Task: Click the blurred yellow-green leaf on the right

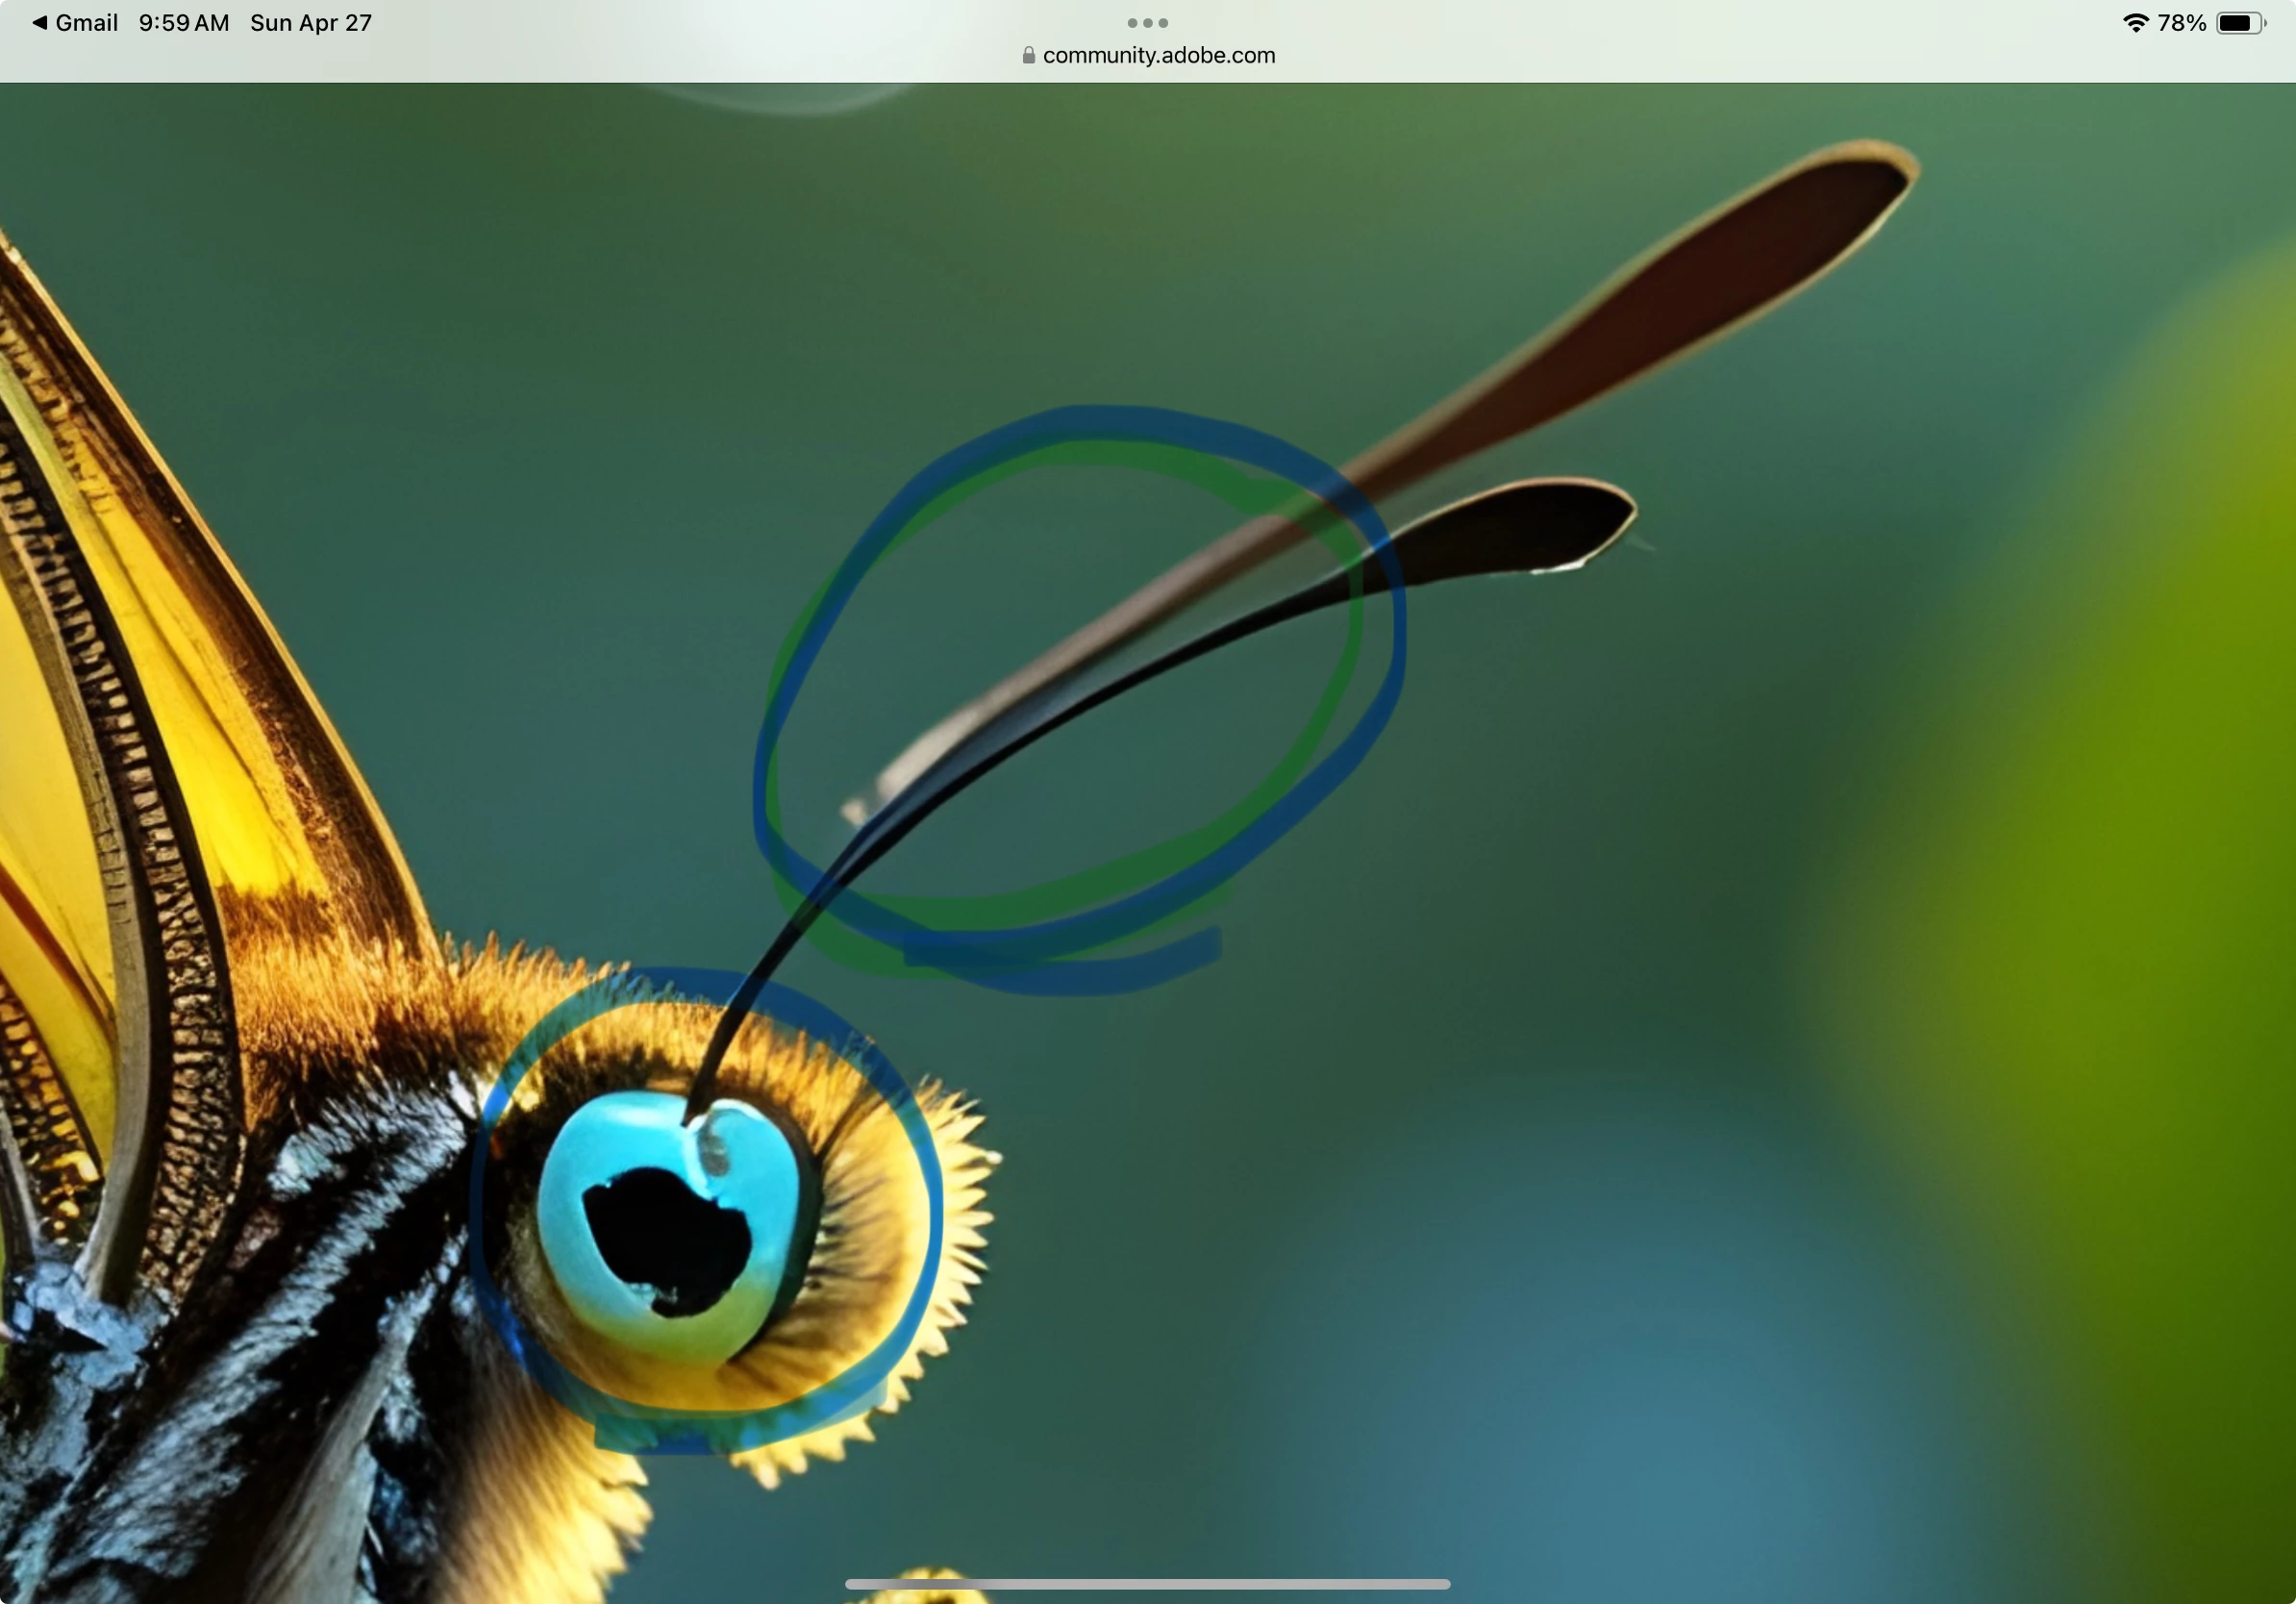Action: pos(2160,800)
